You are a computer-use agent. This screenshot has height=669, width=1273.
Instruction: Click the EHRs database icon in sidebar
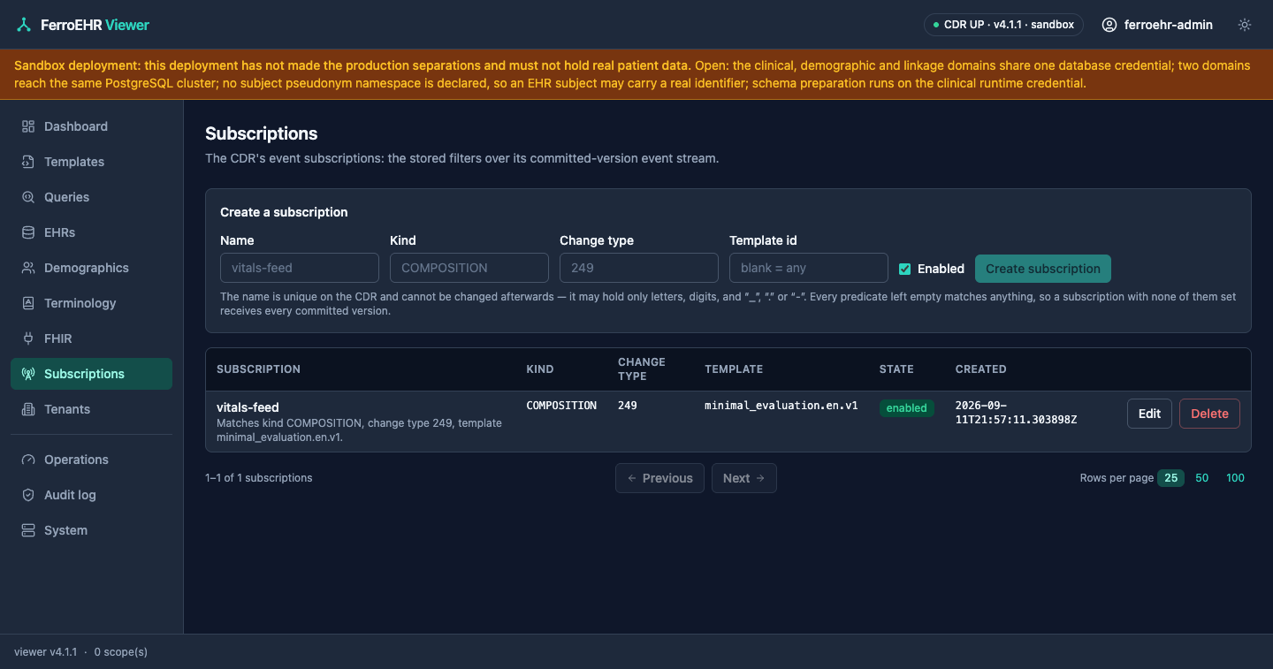tap(28, 232)
